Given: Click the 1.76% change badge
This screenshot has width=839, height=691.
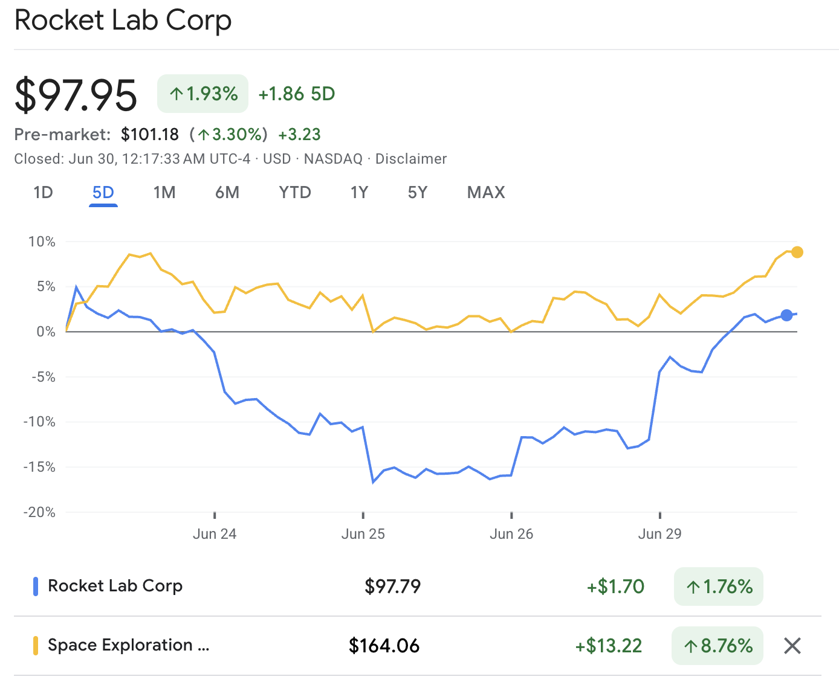Looking at the screenshot, I should pos(719,587).
